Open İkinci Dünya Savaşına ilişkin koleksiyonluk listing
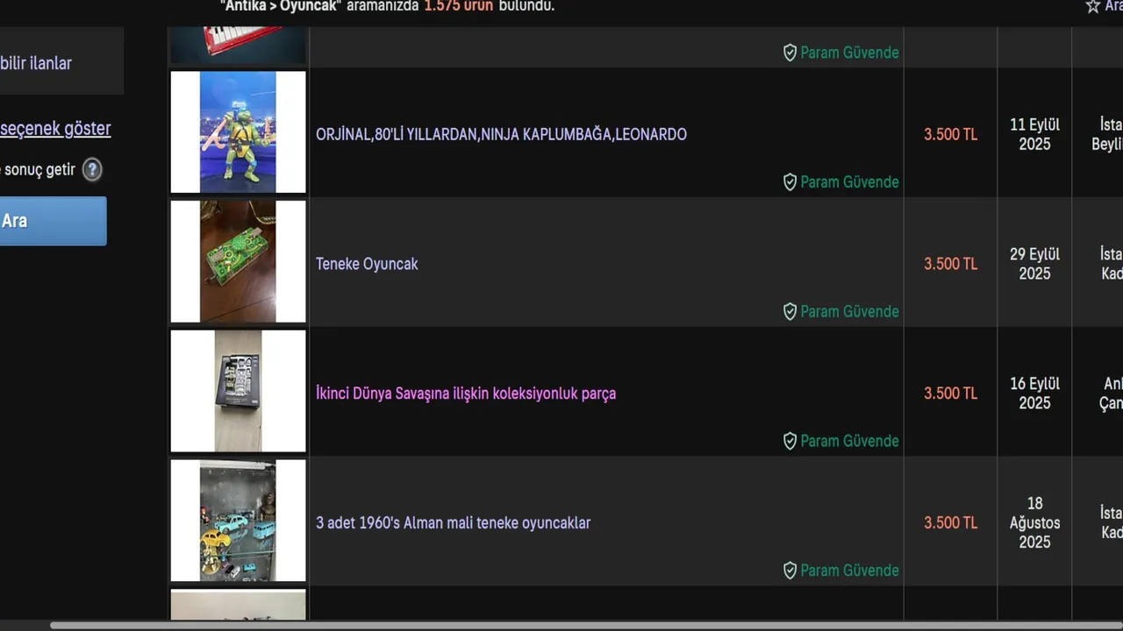Image resolution: width=1123 pixels, height=631 pixels. pos(466,393)
